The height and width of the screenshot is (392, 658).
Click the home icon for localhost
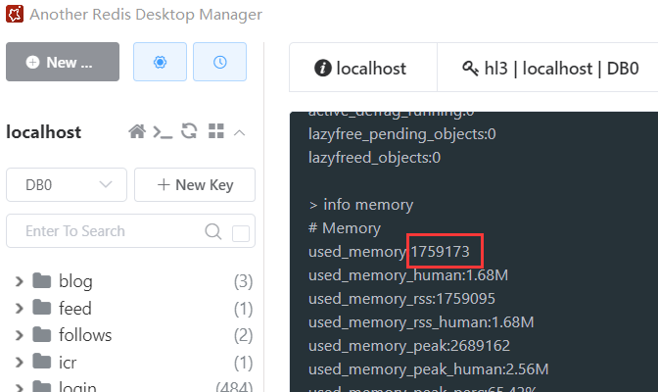click(x=137, y=132)
